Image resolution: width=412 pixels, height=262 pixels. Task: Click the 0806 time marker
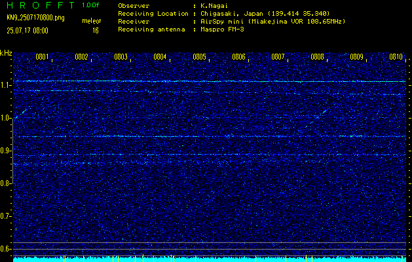pos(238,56)
